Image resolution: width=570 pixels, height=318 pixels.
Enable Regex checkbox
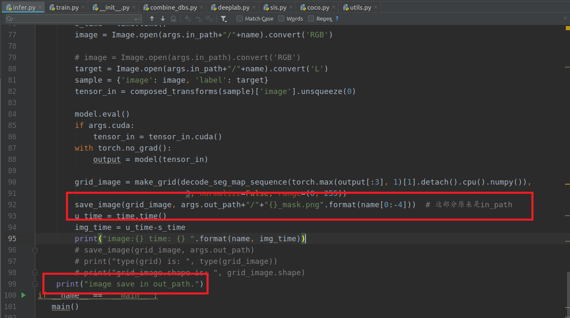pos(311,18)
